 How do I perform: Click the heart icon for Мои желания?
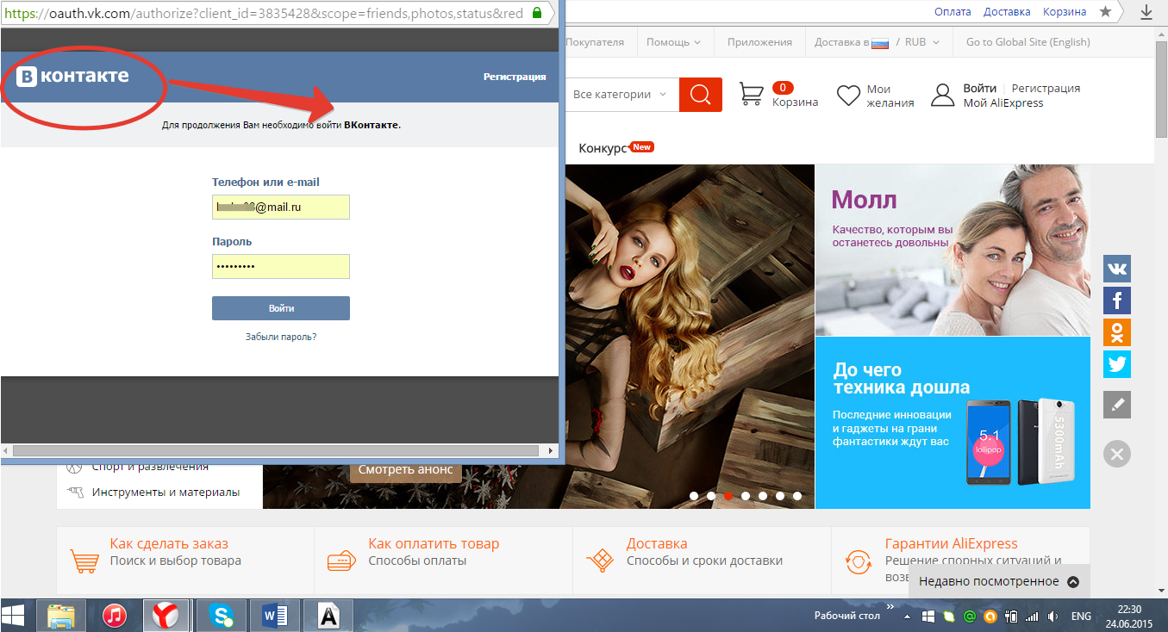click(x=849, y=95)
